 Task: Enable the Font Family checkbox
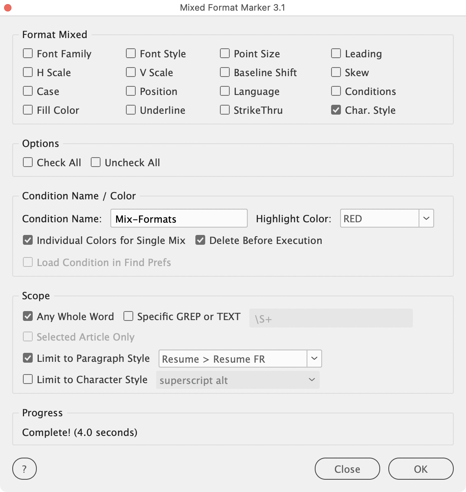[x=28, y=54]
